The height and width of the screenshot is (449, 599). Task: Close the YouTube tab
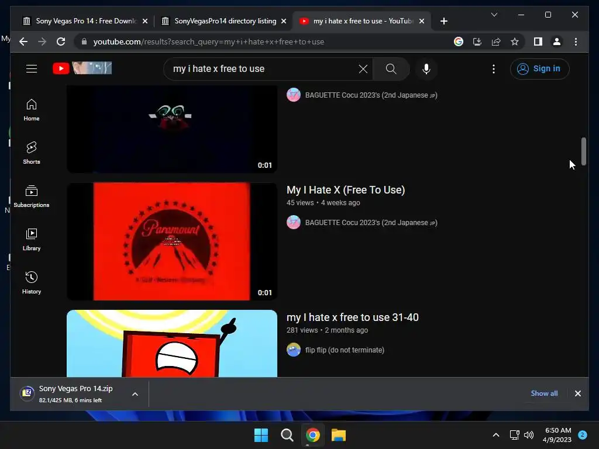click(x=422, y=21)
